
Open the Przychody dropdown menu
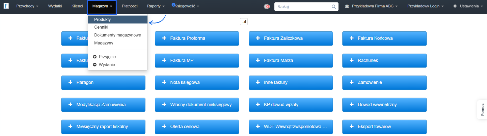[27, 6]
